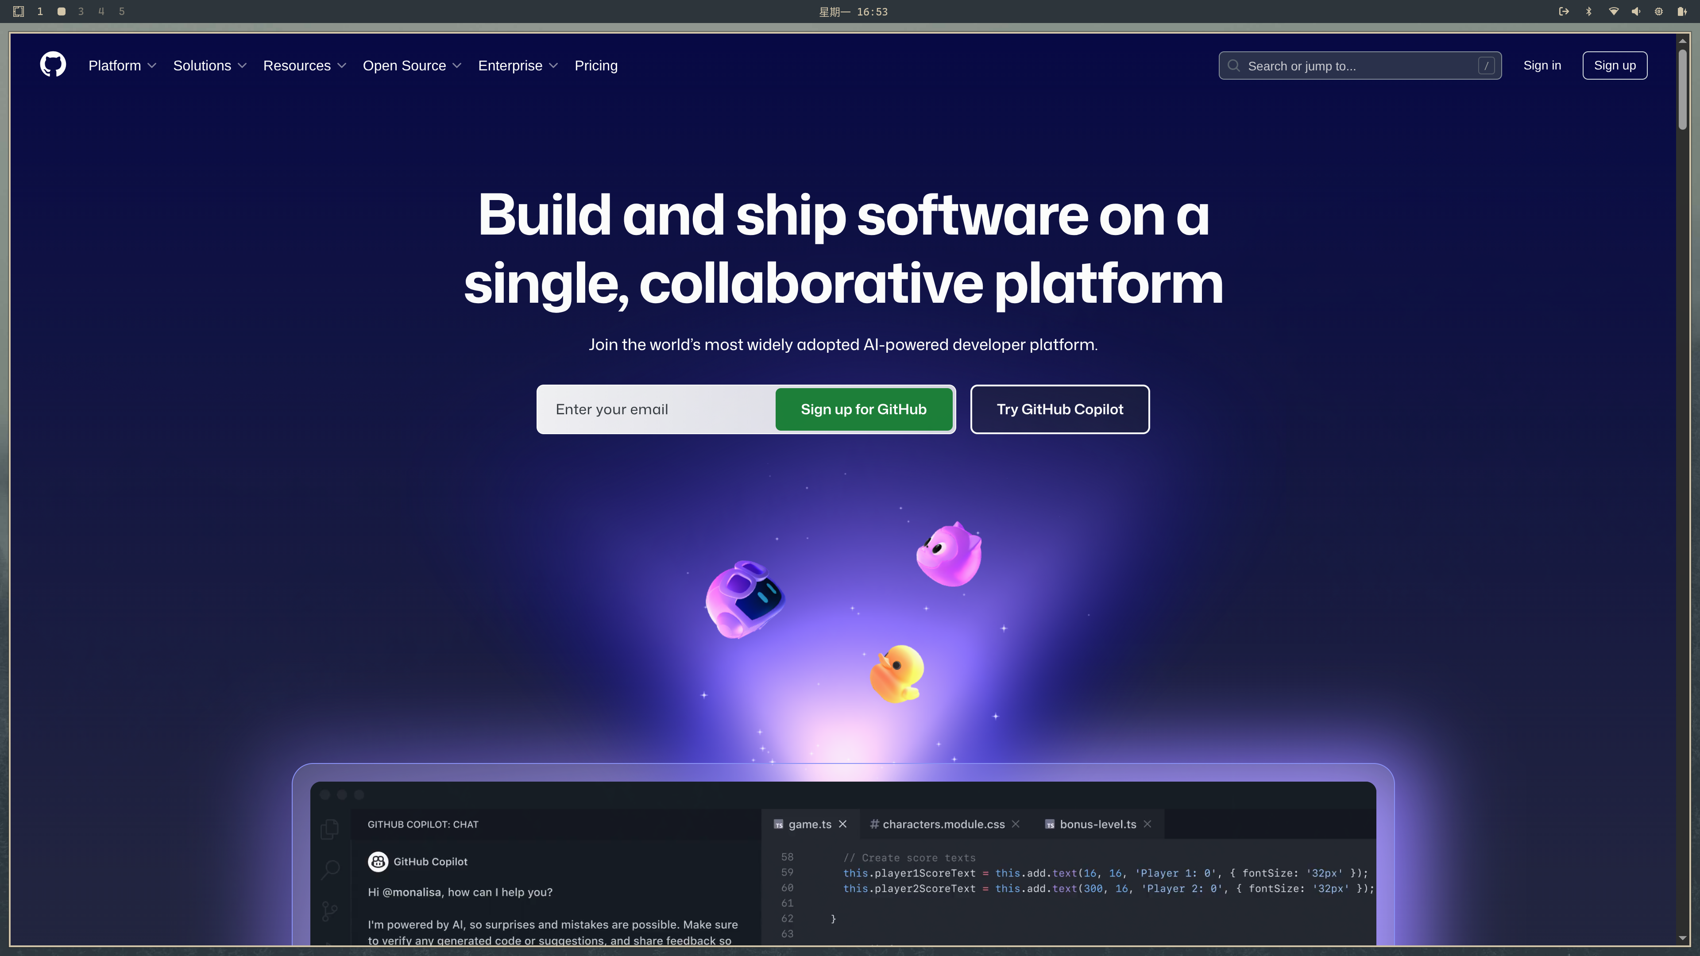Click the slash shortcut key badge in search
1700x956 pixels.
tap(1486, 66)
